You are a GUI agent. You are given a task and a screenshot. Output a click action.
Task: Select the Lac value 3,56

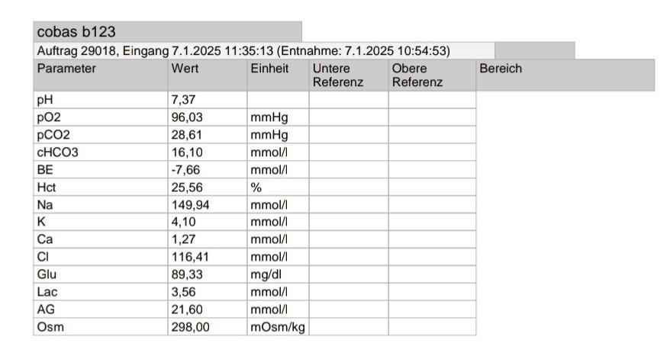coord(208,292)
